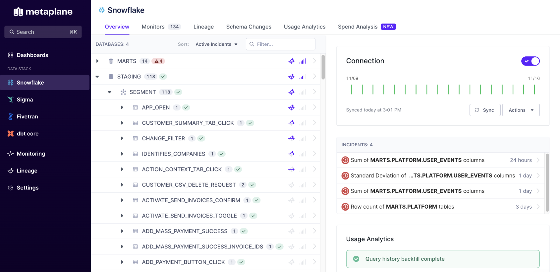Click the red alert icon on first incident
The image size is (560, 272).
(345, 160)
